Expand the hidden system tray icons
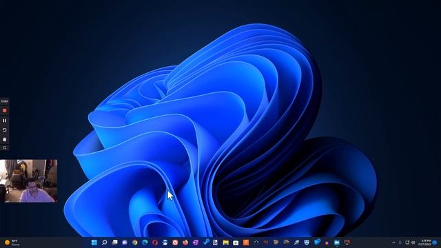The width and height of the screenshot is (441, 248). point(393,242)
